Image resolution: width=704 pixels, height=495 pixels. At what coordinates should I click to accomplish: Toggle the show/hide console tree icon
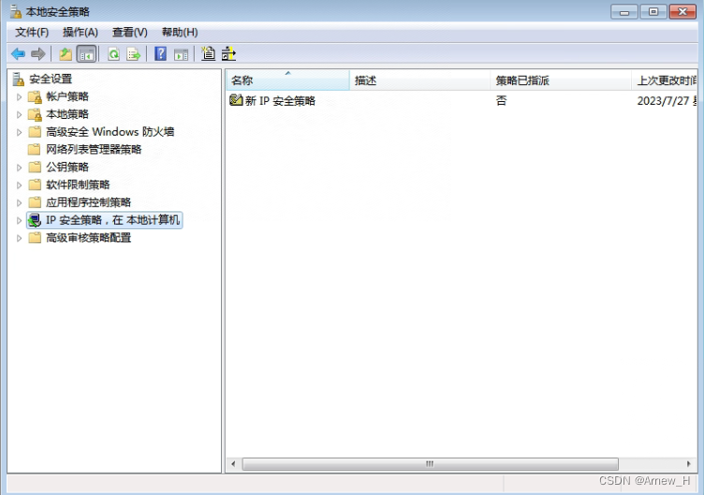pos(87,54)
